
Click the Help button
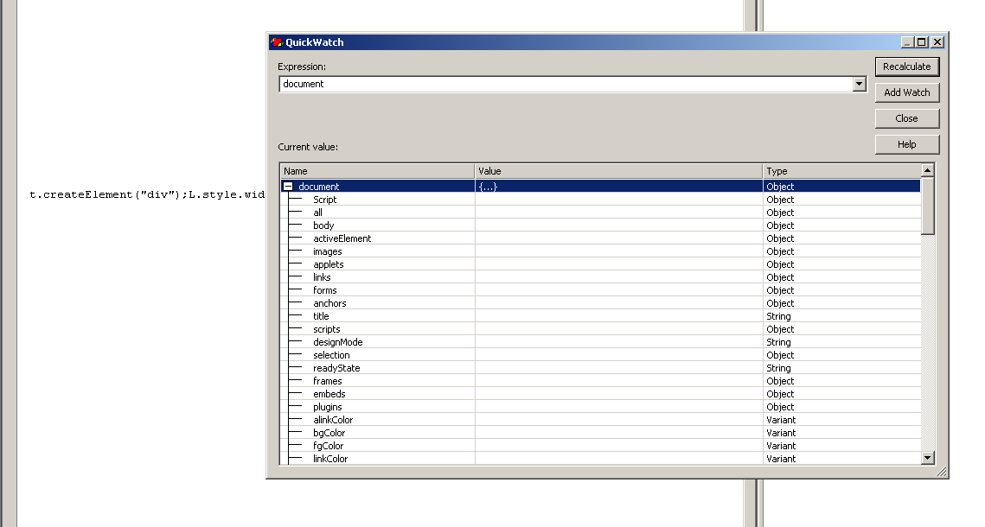[906, 144]
